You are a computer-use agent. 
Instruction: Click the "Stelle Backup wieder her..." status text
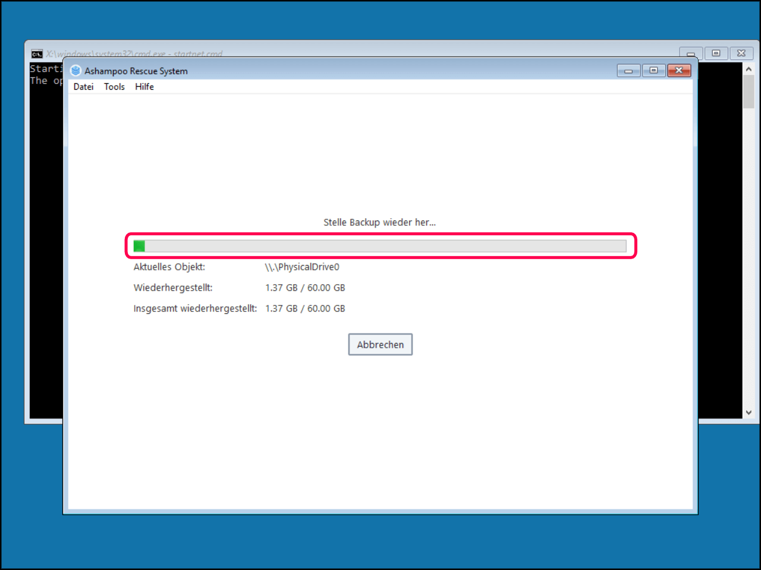point(379,222)
